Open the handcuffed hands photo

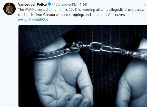point(83,66)
